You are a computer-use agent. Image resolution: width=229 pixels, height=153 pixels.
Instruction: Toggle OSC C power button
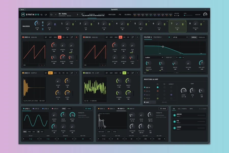[x=76, y=73]
